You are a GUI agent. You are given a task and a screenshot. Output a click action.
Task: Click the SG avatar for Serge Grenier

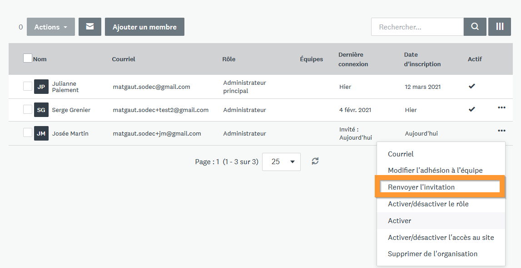tap(41, 110)
